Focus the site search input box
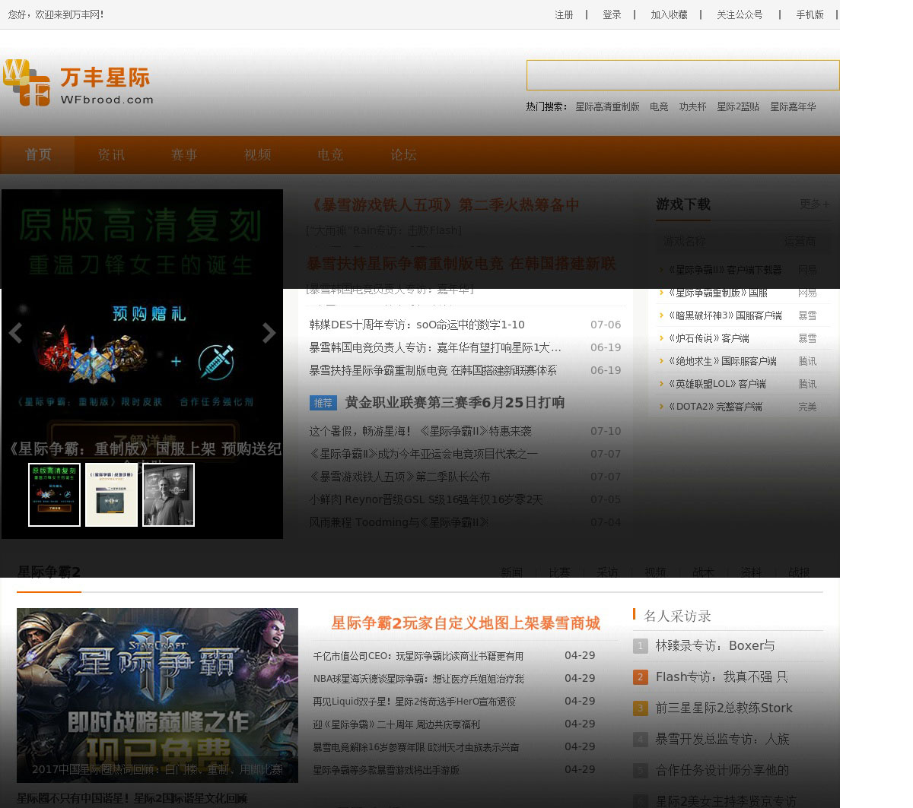 tap(682, 75)
